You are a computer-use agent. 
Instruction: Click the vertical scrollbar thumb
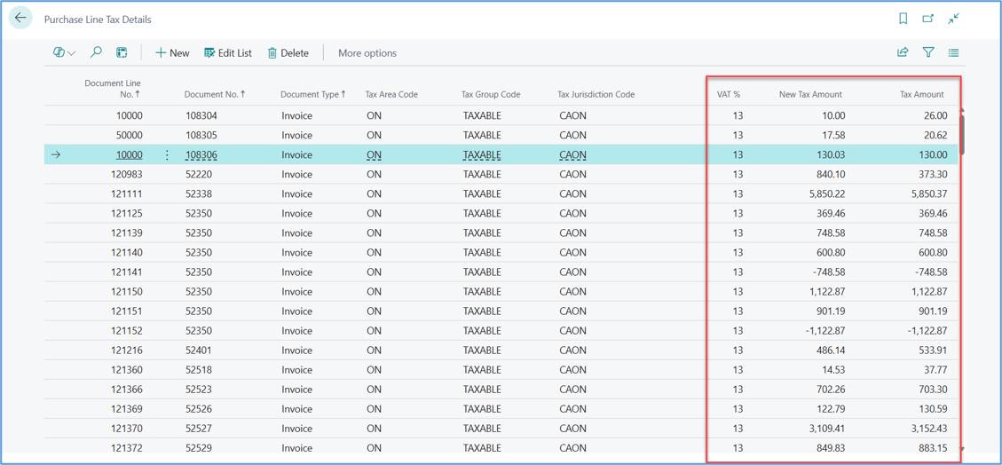(x=962, y=134)
